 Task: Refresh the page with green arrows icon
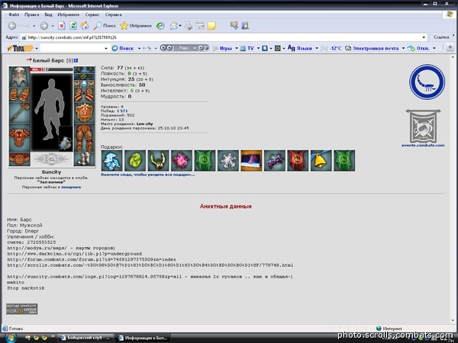[73, 26]
